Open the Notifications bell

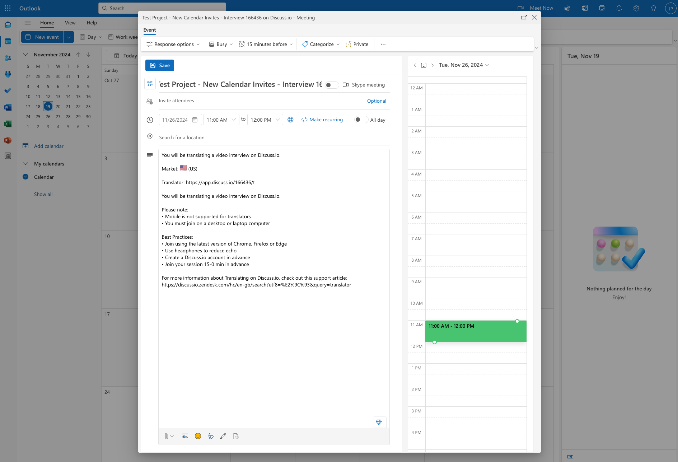coord(619,8)
